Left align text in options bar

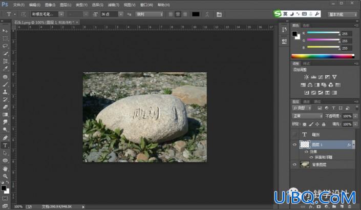(171, 14)
